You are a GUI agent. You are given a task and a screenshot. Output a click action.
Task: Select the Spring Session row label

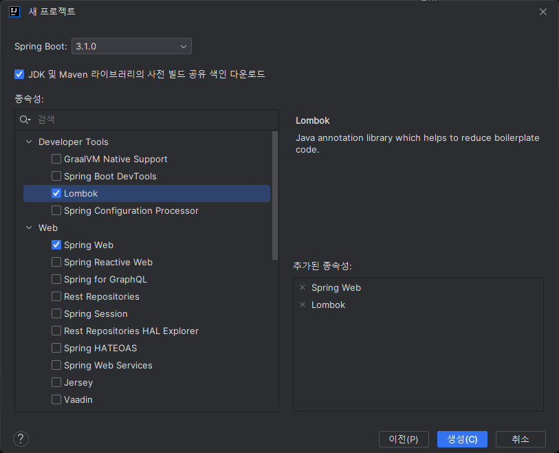(96, 313)
